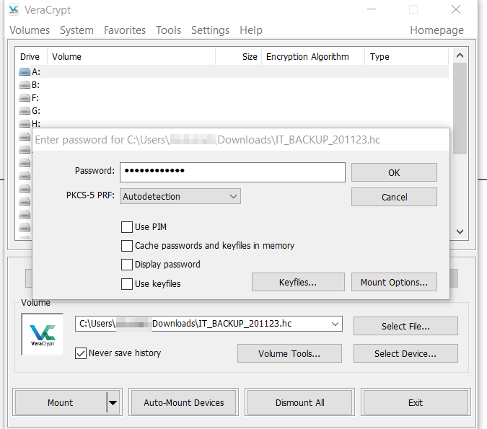
Task: Go to the Homepage link
Action: (x=436, y=30)
